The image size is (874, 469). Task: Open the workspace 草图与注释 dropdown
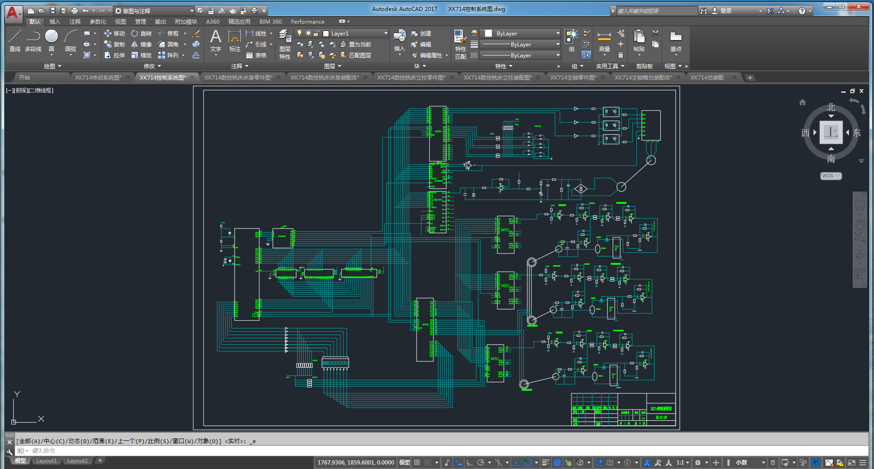point(192,10)
